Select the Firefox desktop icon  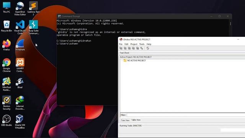7,45
